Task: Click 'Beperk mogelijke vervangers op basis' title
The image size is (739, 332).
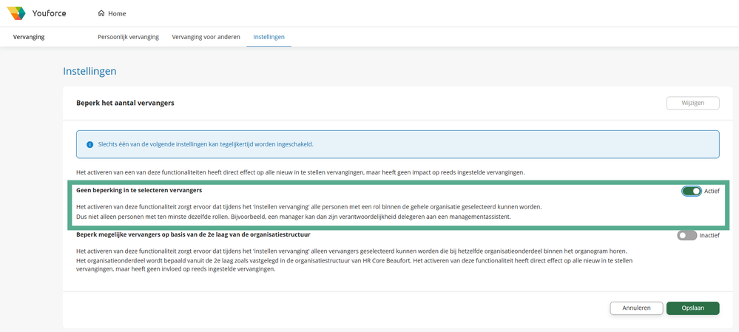Action: [193, 234]
